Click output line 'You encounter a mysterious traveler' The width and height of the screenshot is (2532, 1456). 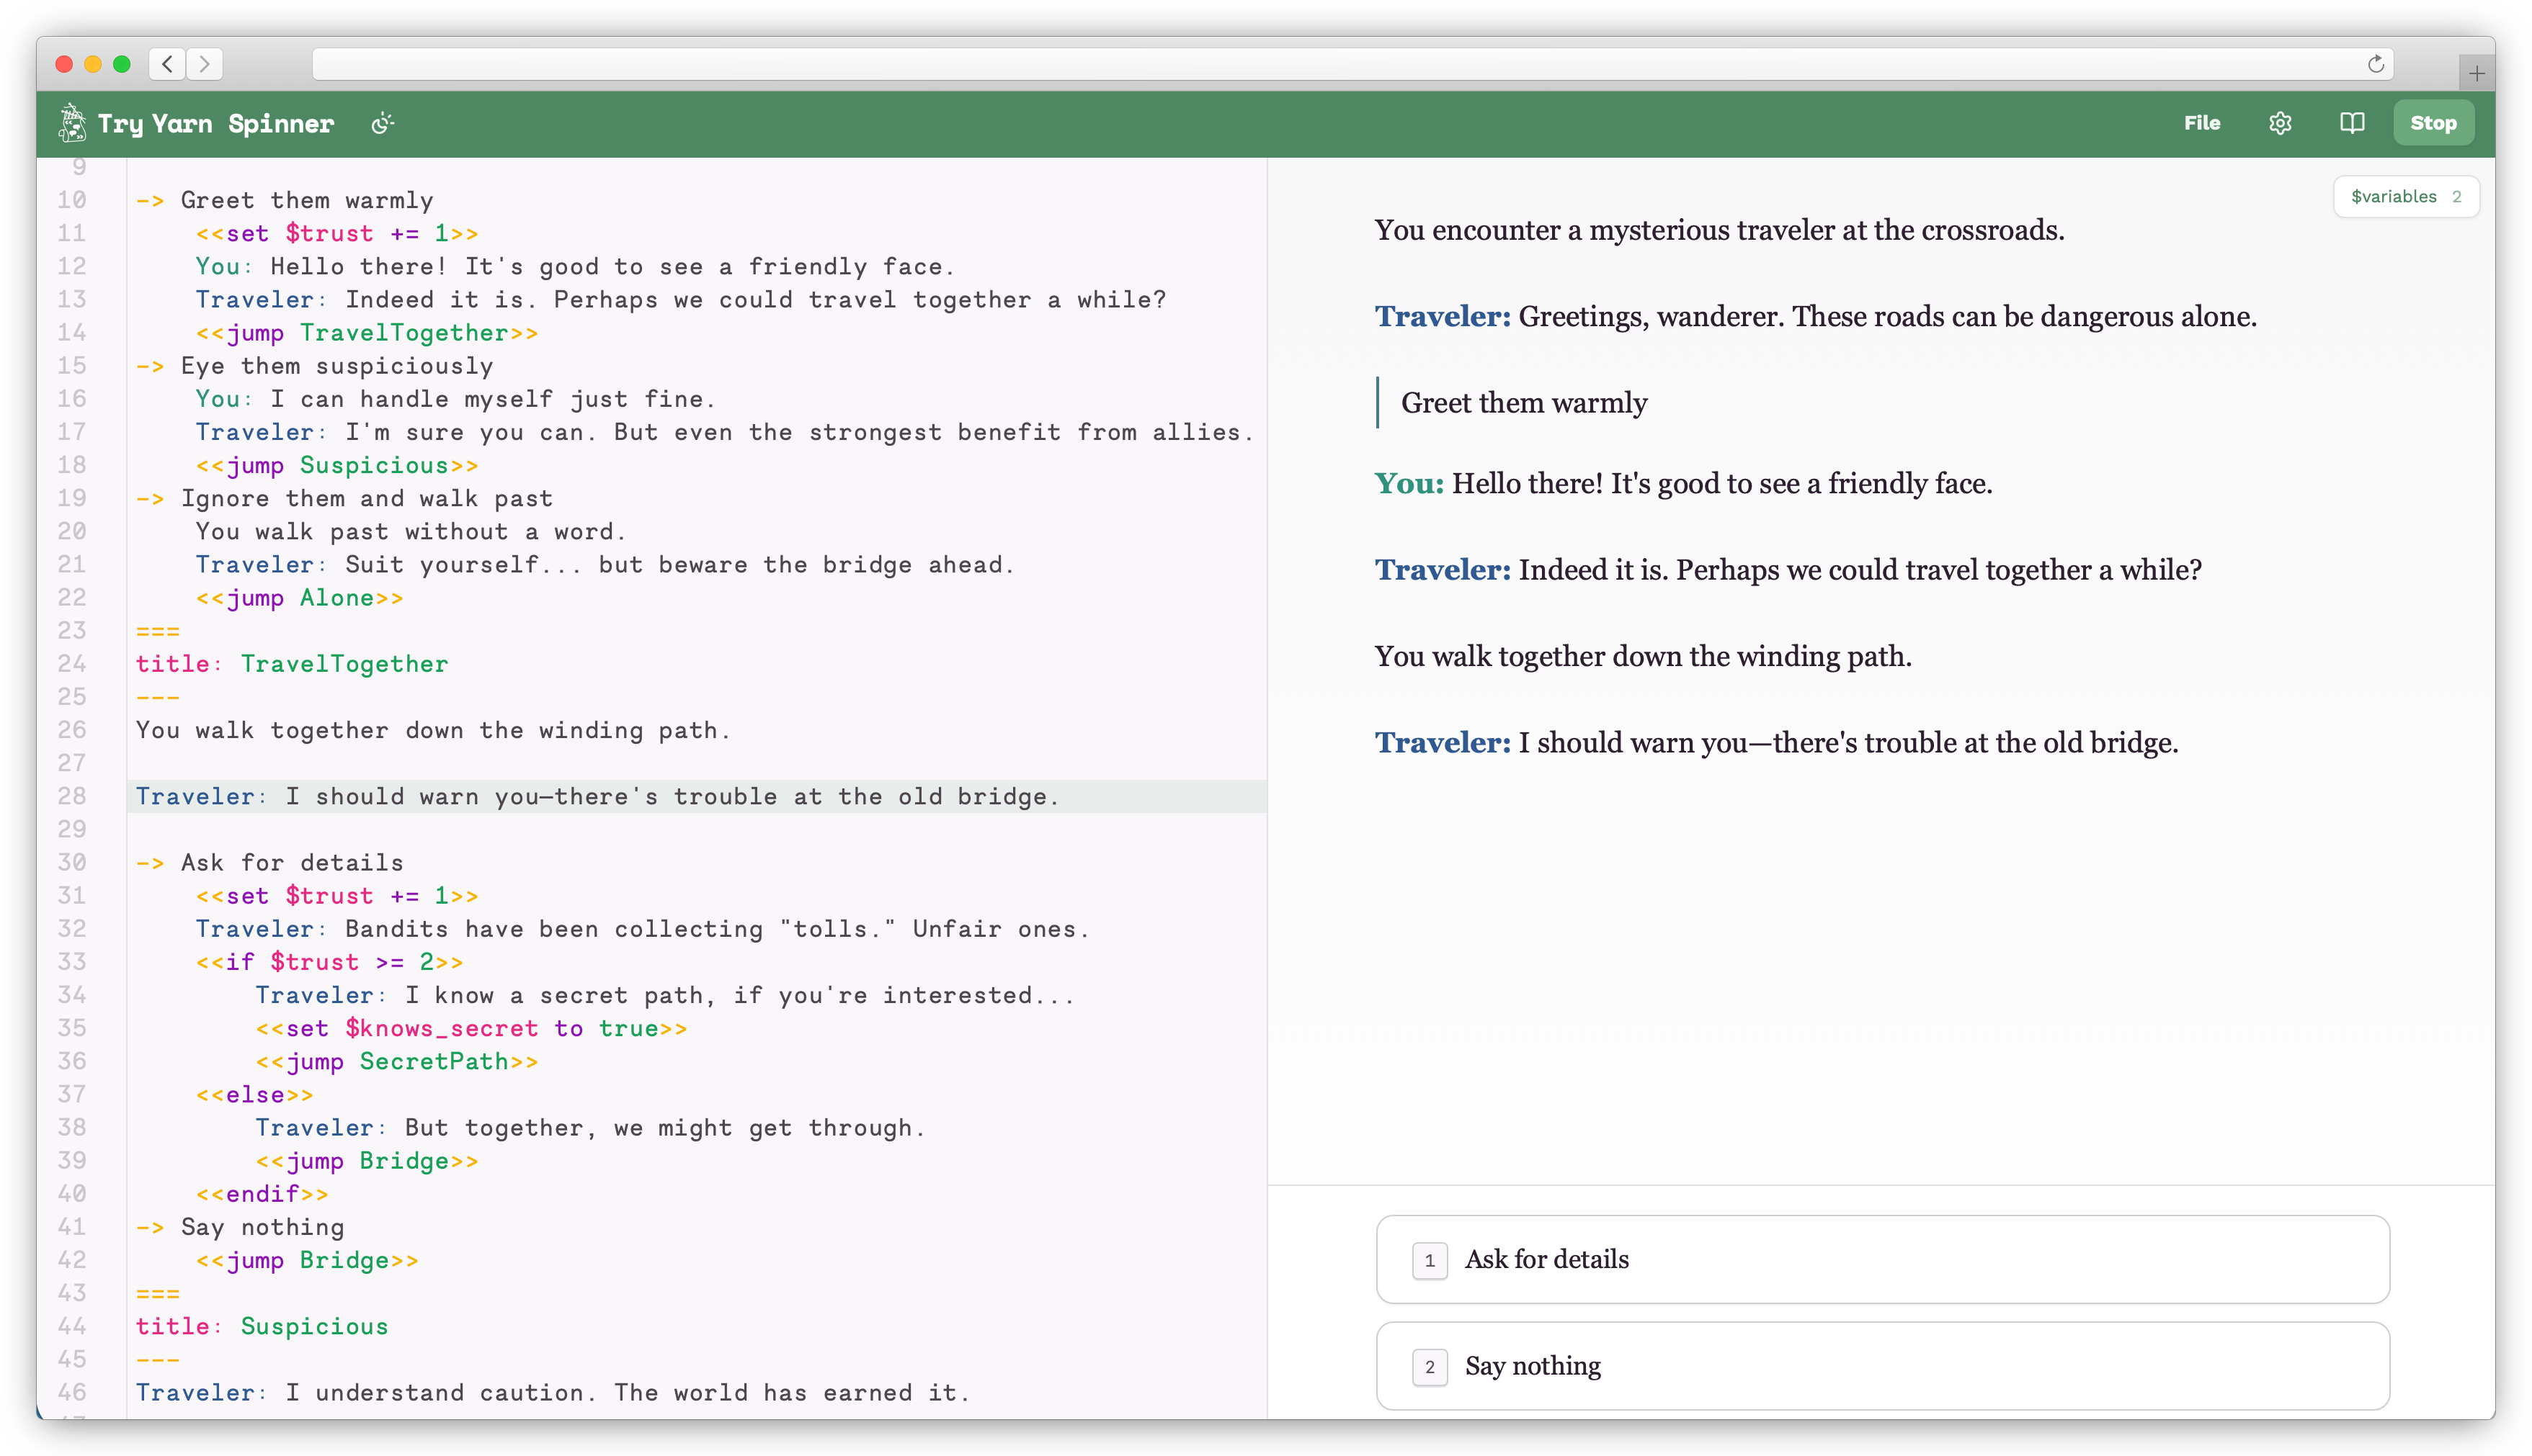click(1720, 230)
